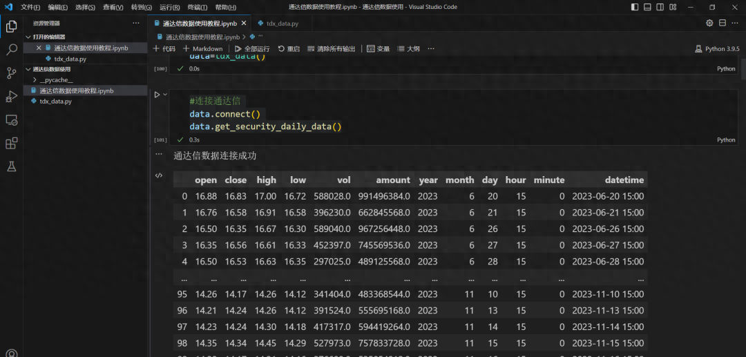Click the 'vol' column header

[343, 180]
